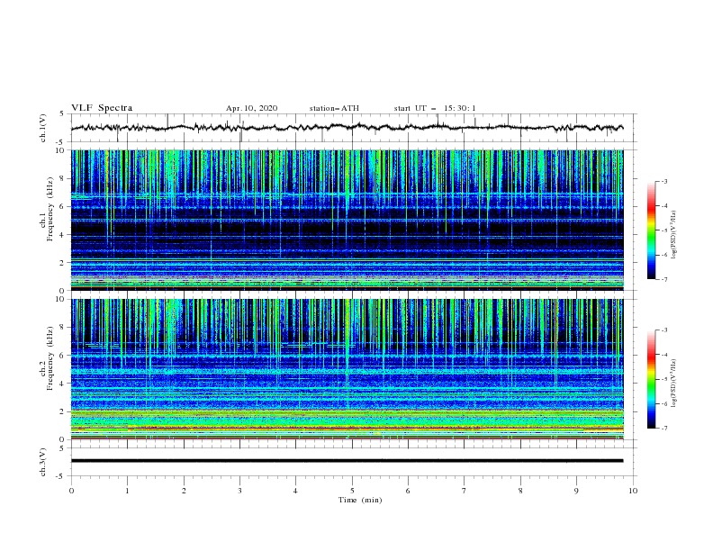Click the "-5" tick on the upper color bar

tap(663, 230)
